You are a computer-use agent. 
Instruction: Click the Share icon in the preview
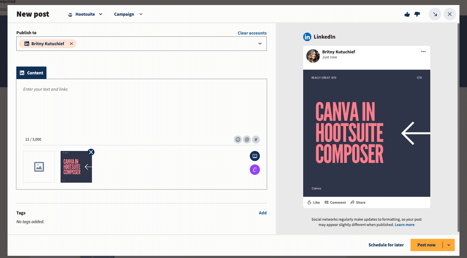click(x=357, y=202)
